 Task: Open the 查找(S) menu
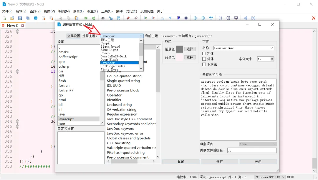pos(35,11)
